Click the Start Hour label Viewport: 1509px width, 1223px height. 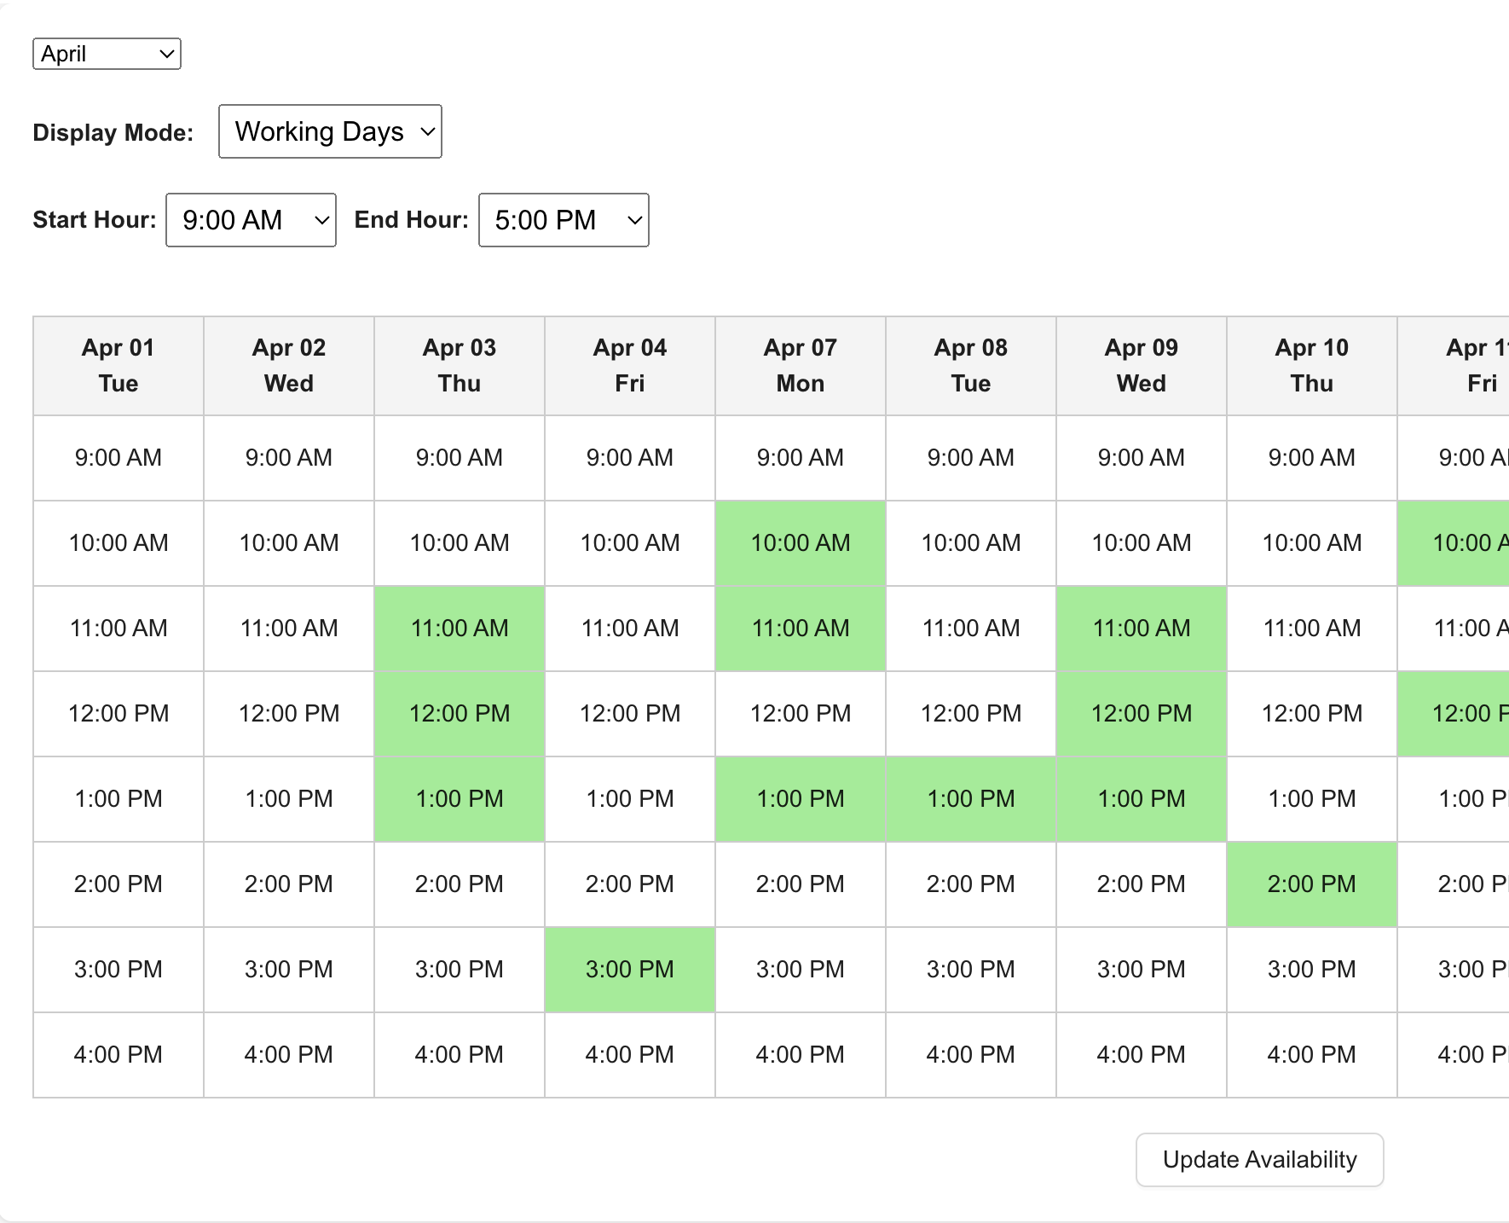95,220
